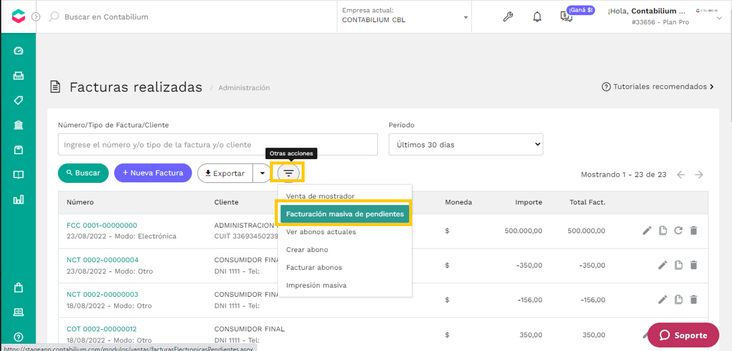The width and height of the screenshot is (732, 351).
Task: Open invoice link NCT 0002-00000004
Action: coord(103,260)
